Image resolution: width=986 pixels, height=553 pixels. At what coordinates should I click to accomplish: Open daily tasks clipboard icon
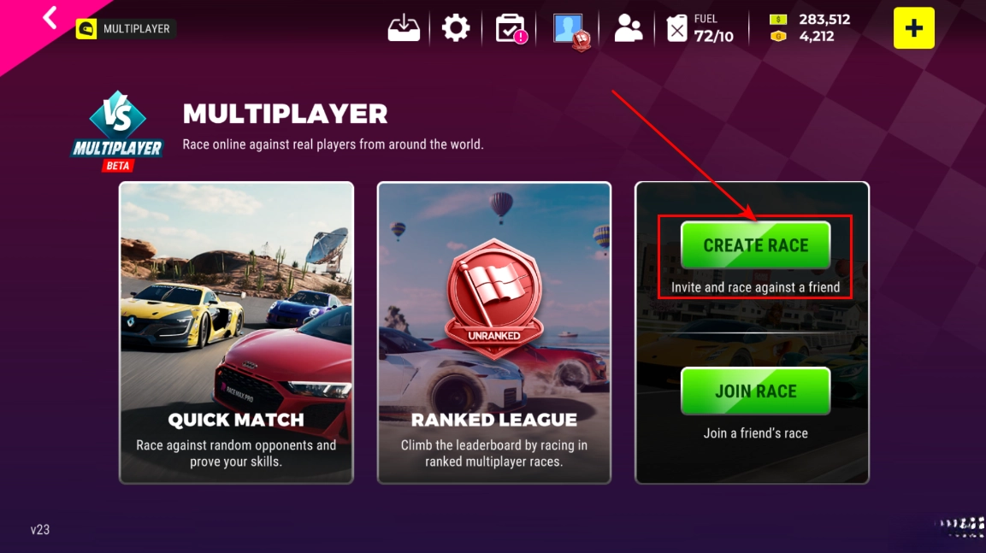click(511, 29)
